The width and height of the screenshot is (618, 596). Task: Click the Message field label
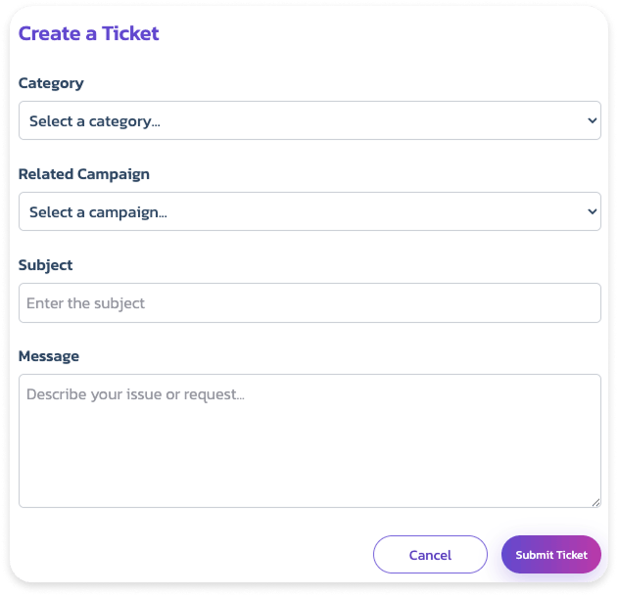(x=49, y=356)
